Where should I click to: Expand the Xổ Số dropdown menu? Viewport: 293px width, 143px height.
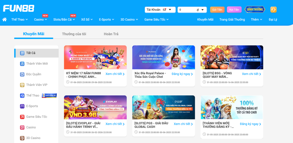tap(87, 19)
